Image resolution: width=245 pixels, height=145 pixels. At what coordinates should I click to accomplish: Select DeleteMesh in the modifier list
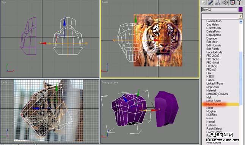(214, 28)
